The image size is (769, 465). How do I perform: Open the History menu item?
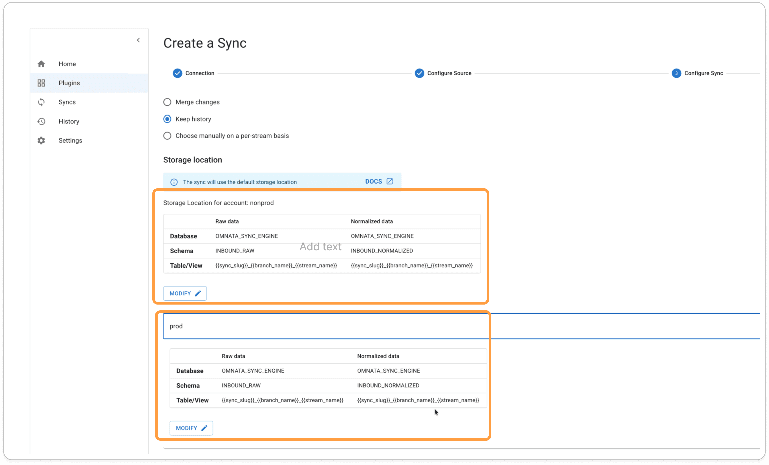click(x=69, y=121)
